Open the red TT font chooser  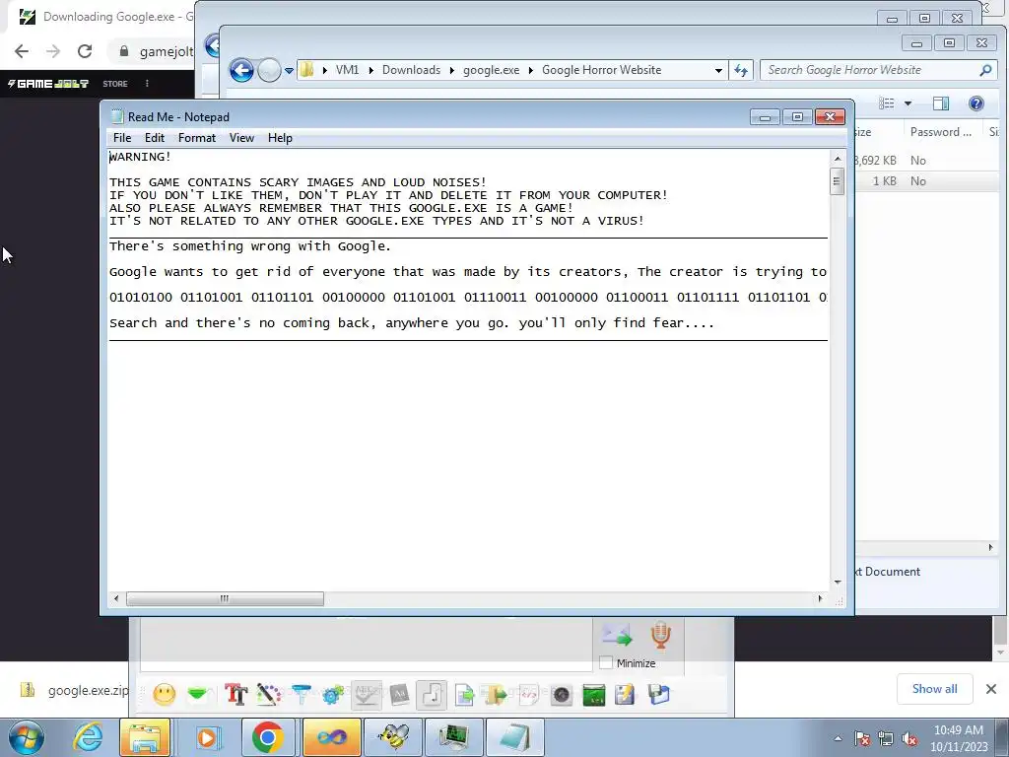coord(236,695)
